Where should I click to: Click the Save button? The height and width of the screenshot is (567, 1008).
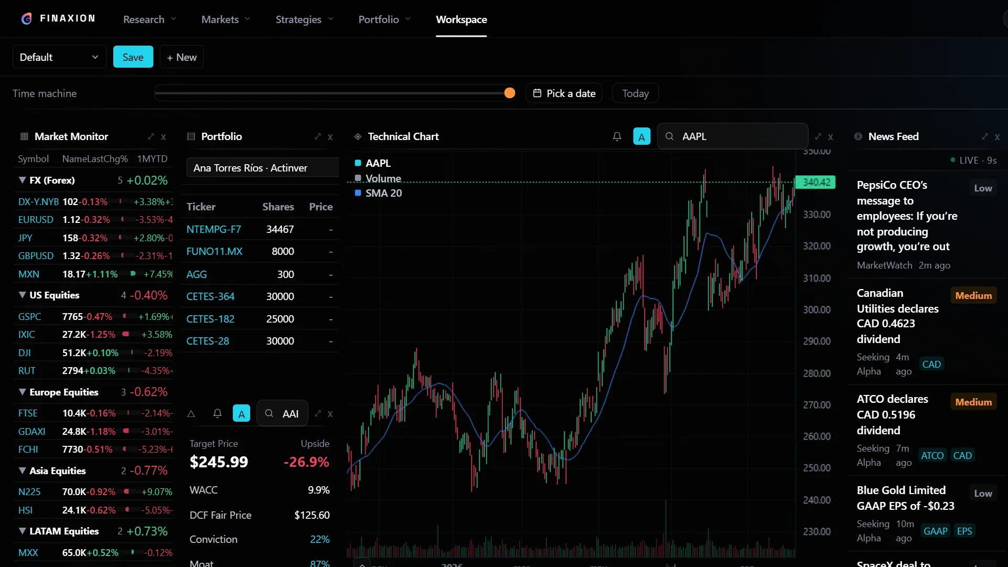point(133,57)
